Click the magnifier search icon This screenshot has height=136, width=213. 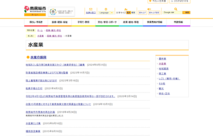pos(176,9)
